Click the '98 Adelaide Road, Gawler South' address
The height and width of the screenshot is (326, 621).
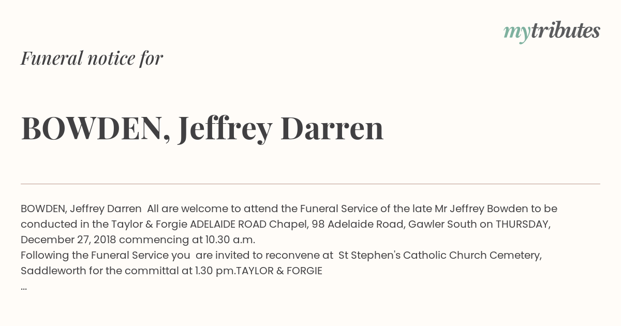[x=398, y=224]
